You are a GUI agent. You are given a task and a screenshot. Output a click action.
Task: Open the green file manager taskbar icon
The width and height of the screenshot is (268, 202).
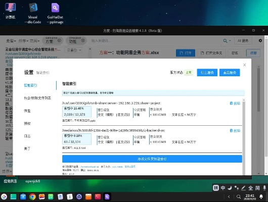pos(13,197)
